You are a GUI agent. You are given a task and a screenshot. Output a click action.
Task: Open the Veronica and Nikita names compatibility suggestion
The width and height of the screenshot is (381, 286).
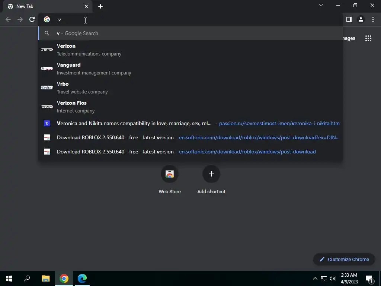click(190, 123)
